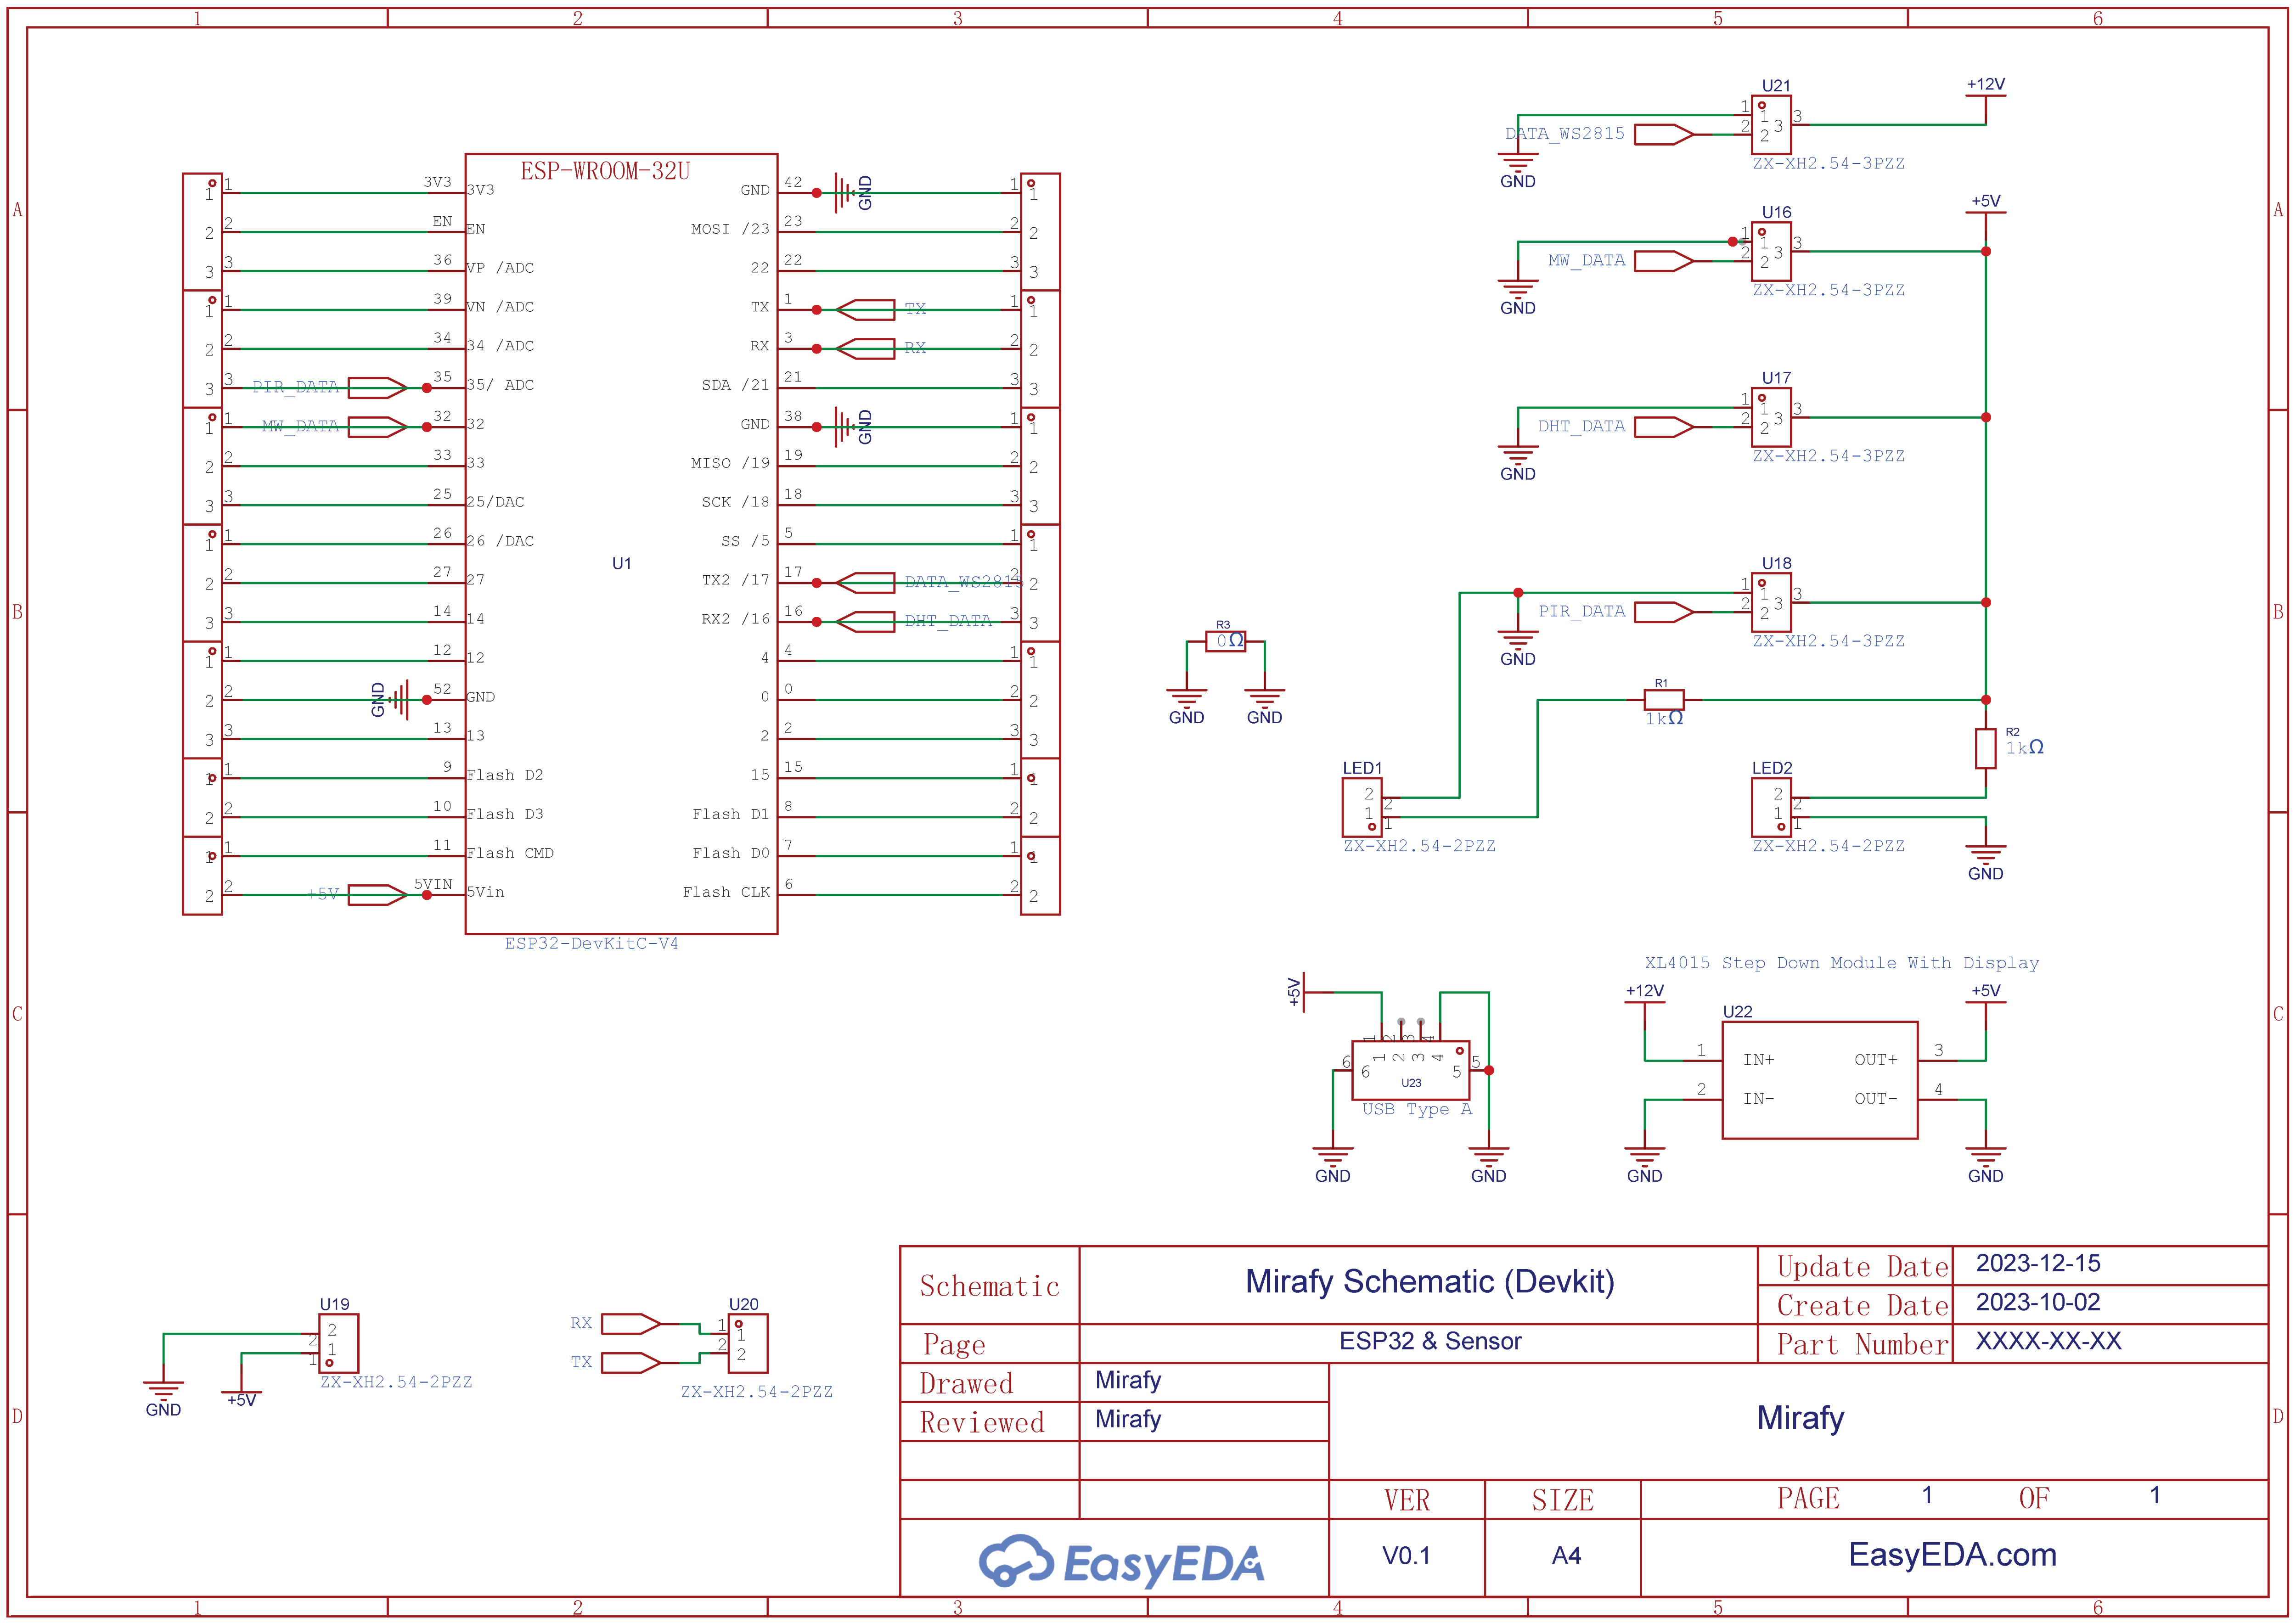Select the U17 connector symbol
The height and width of the screenshot is (1623, 2296).
pyautogui.click(x=1770, y=417)
